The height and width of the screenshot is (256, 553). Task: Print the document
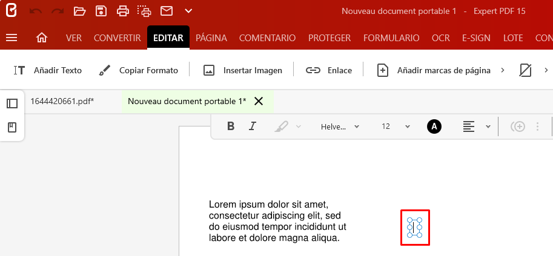[123, 11]
